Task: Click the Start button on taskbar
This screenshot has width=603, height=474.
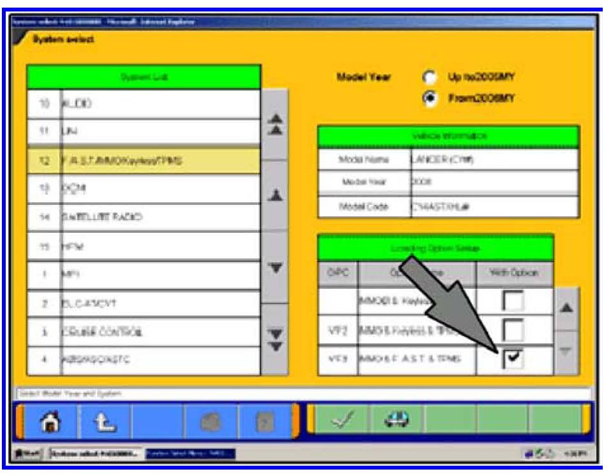Action: tap(27, 454)
